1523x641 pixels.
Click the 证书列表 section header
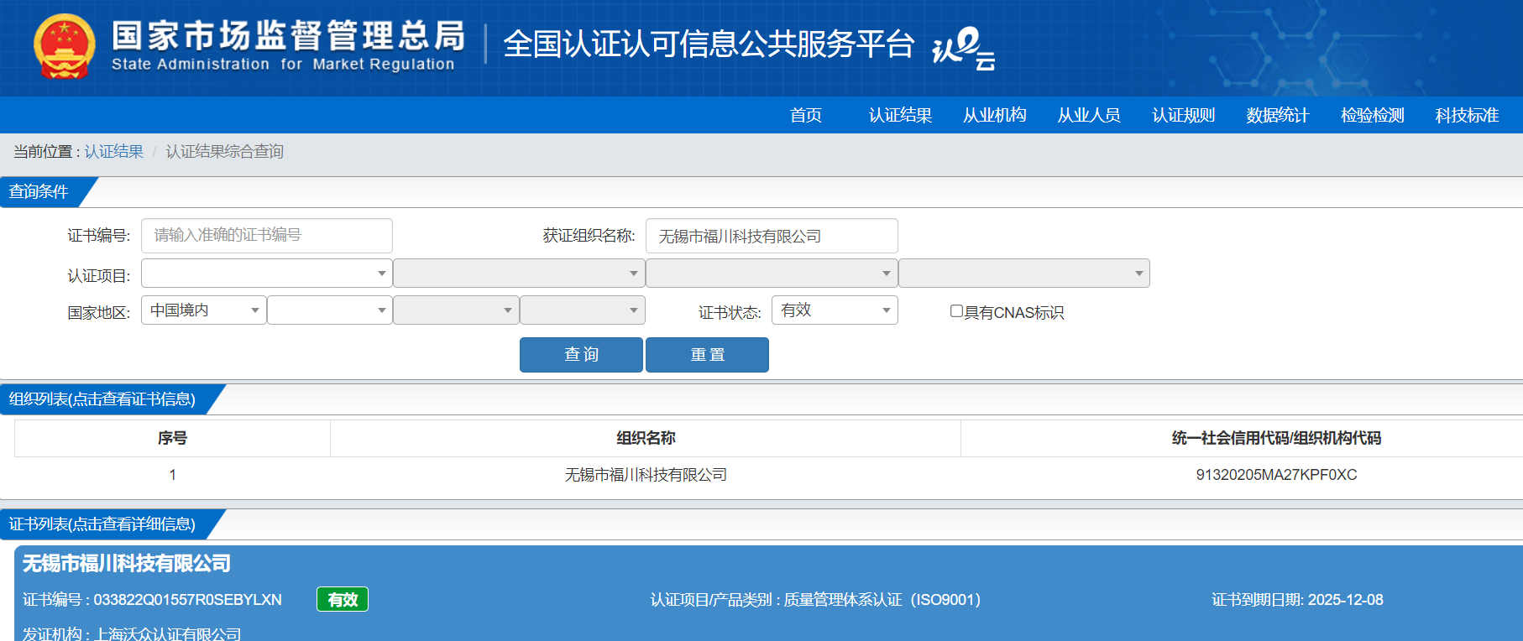coord(102,524)
